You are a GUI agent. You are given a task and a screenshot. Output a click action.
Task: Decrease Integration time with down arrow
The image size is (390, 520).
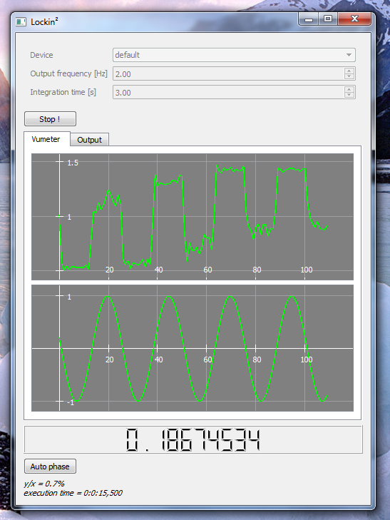(349, 95)
